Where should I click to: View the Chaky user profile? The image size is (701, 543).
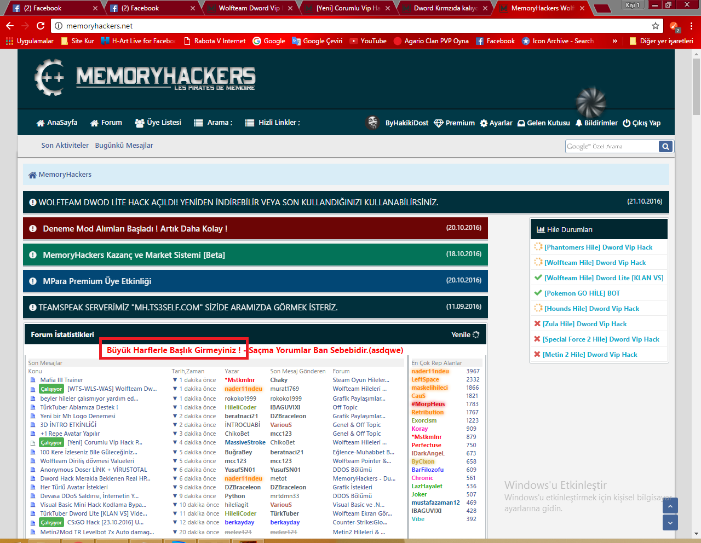tap(279, 380)
